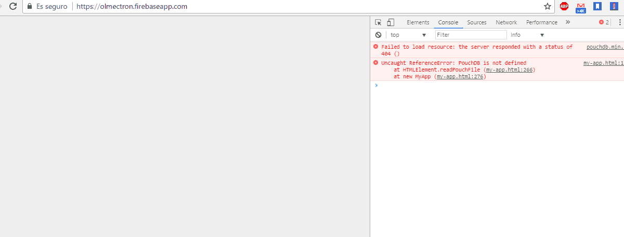Image resolution: width=624 pixels, height=237 pixels.
Task: Click the console Filter input field
Action: tap(471, 35)
